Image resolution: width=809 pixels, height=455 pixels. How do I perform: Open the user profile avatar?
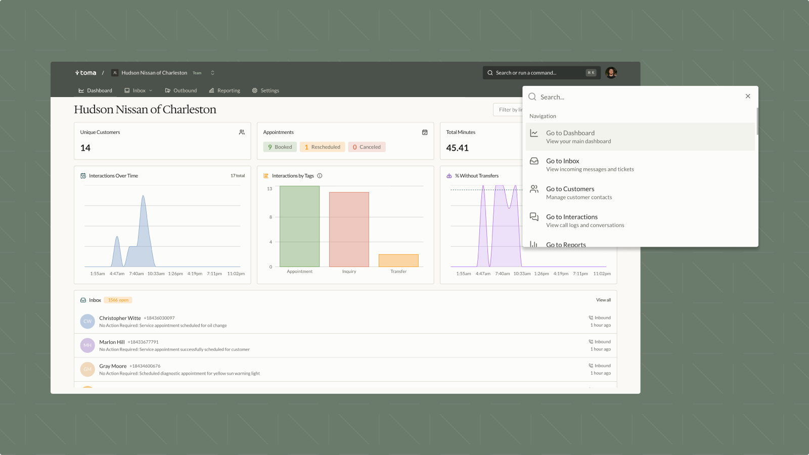[x=611, y=73]
